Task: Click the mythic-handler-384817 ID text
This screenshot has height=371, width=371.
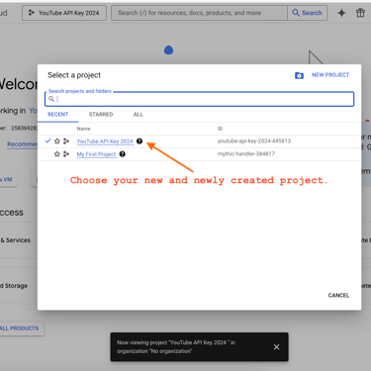Action: [x=246, y=154]
